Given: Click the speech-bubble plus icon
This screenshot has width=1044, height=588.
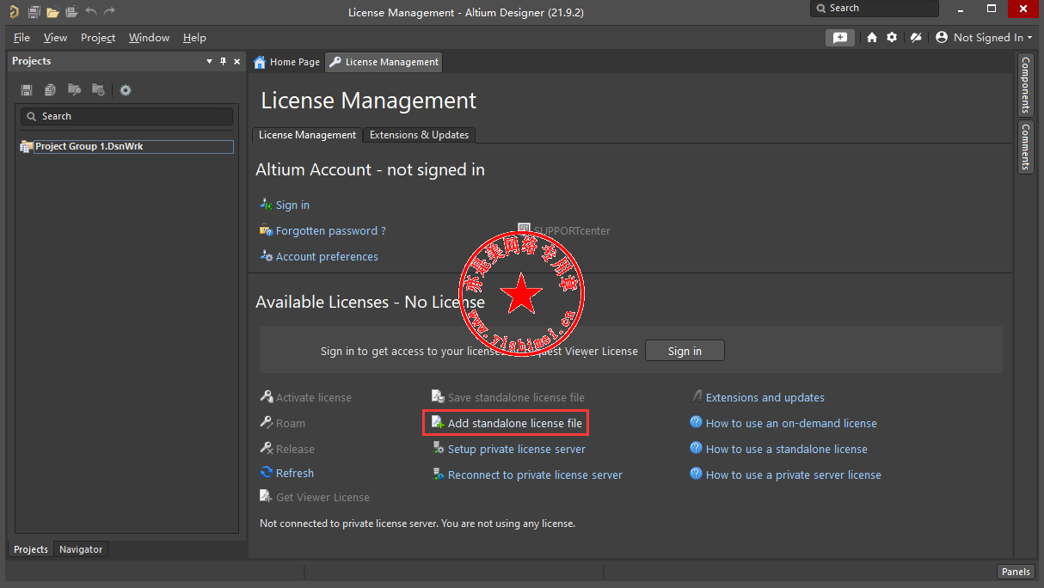Looking at the screenshot, I should [x=840, y=38].
